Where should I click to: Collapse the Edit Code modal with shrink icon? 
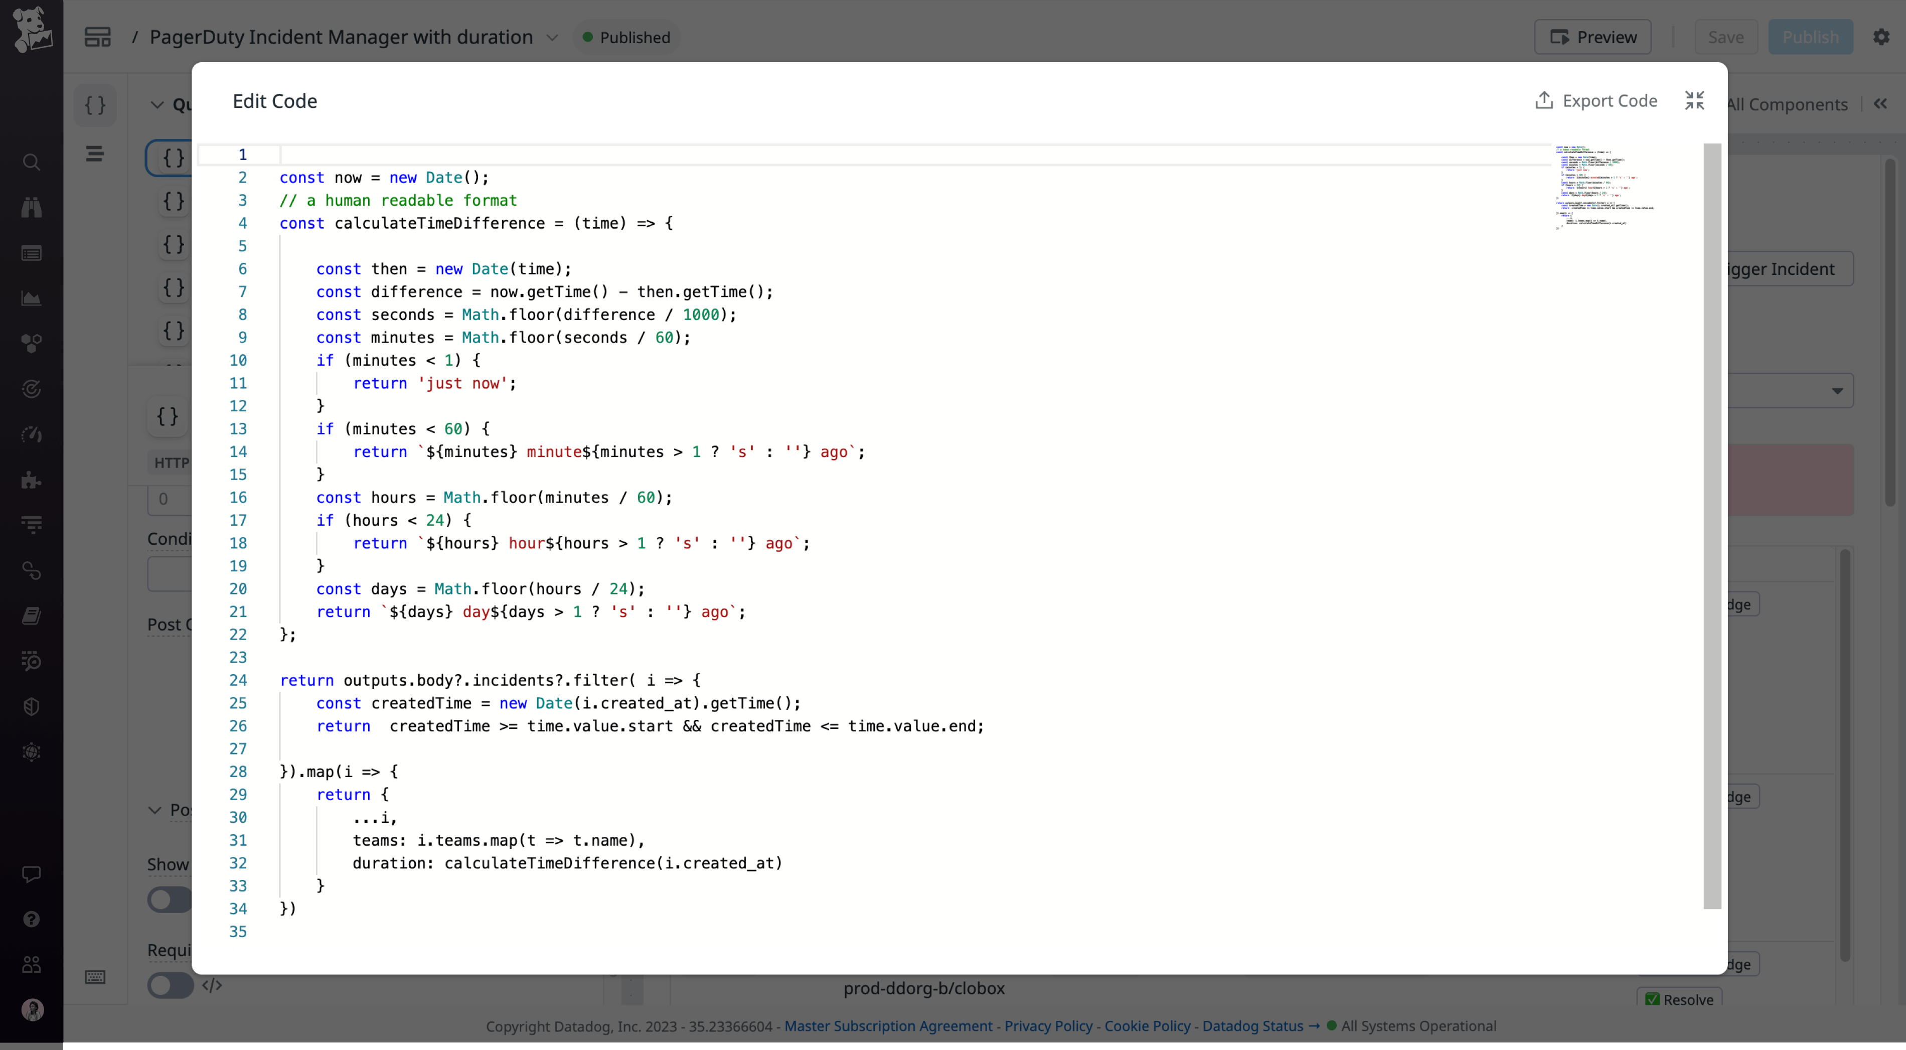[x=1694, y=100]
